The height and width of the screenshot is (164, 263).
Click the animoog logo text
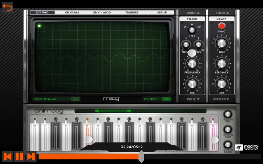pyautogui.click(x=49, y=111)
